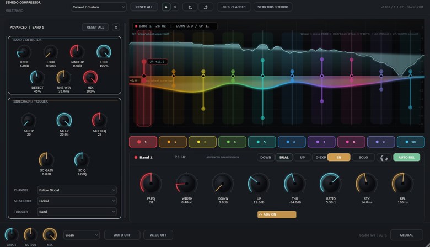The height and width of the screenshot is (247, 430).
Task: Select band 4 tab
Action: [x=232, y=142]
